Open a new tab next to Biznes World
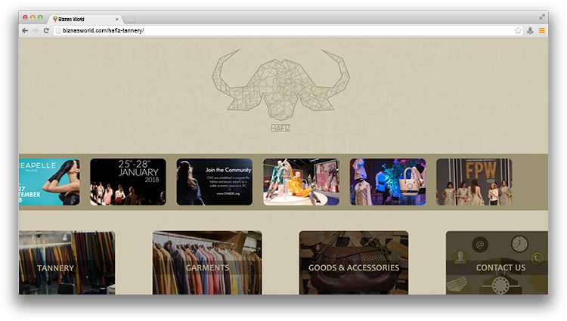 click(x=129, y=18)
